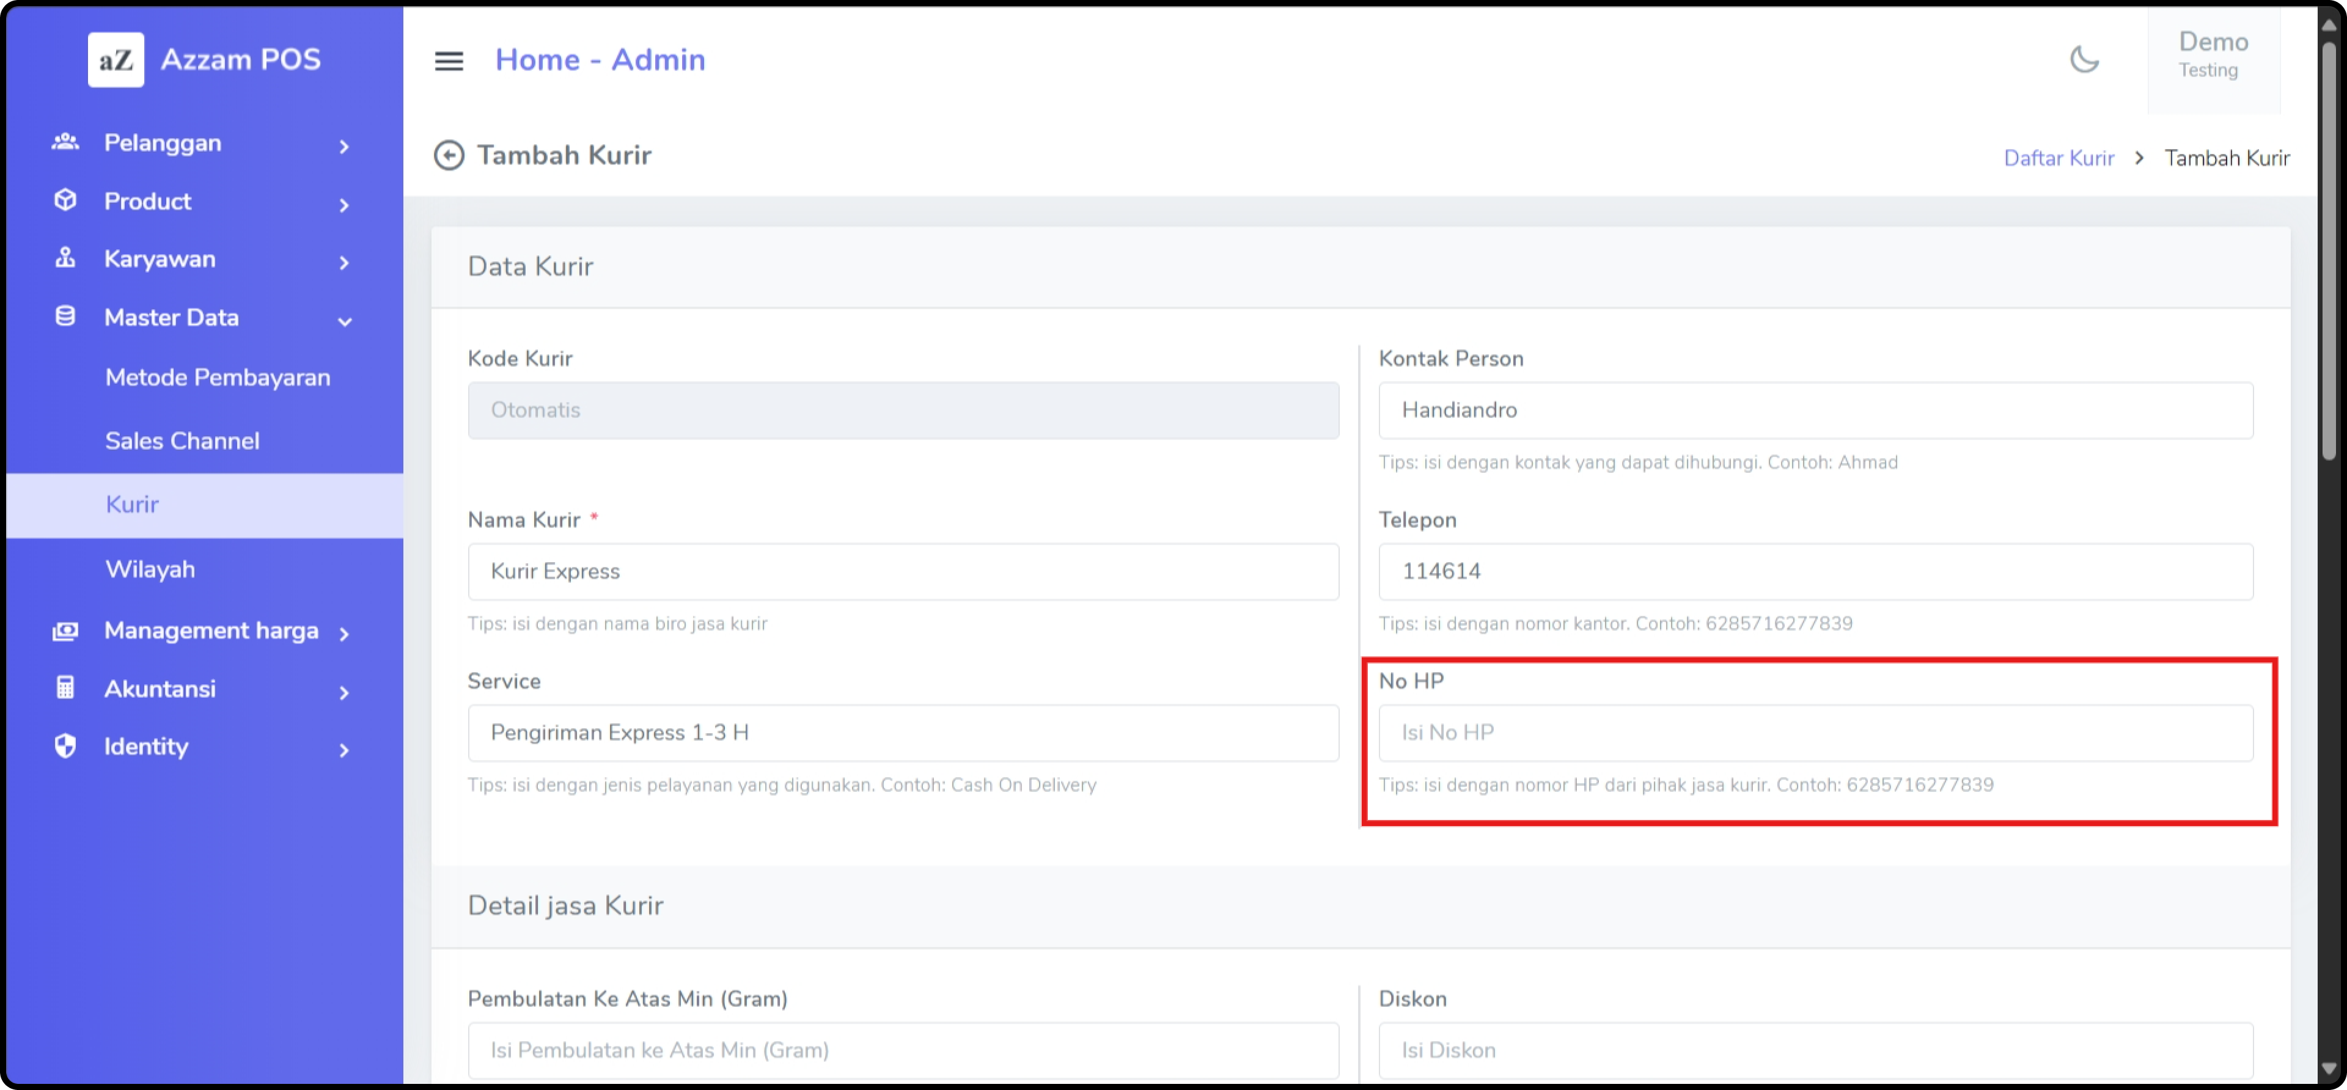The image size is (2347, 1090).
Task: Click the down arrow of the page scrollbar
Action: coord(2329,1068)
